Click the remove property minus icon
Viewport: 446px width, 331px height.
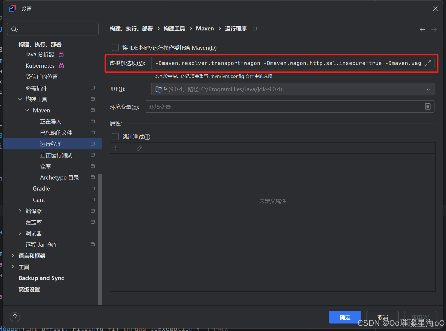coord(127,148)
